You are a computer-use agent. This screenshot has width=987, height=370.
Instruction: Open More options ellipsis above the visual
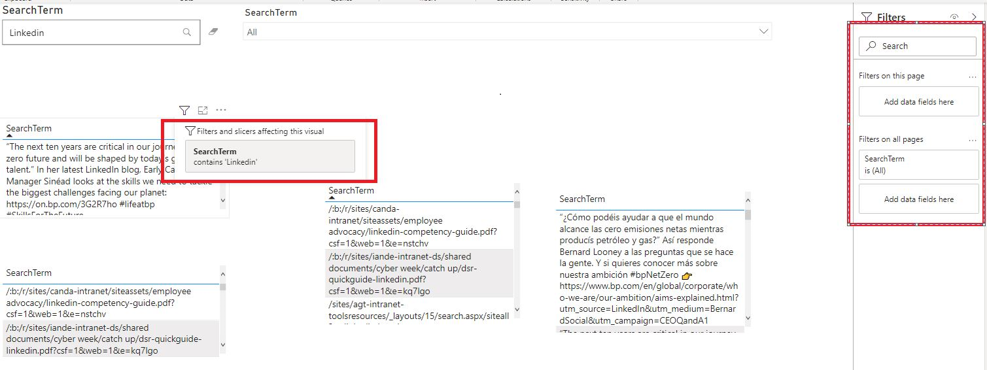pos(221,110)
